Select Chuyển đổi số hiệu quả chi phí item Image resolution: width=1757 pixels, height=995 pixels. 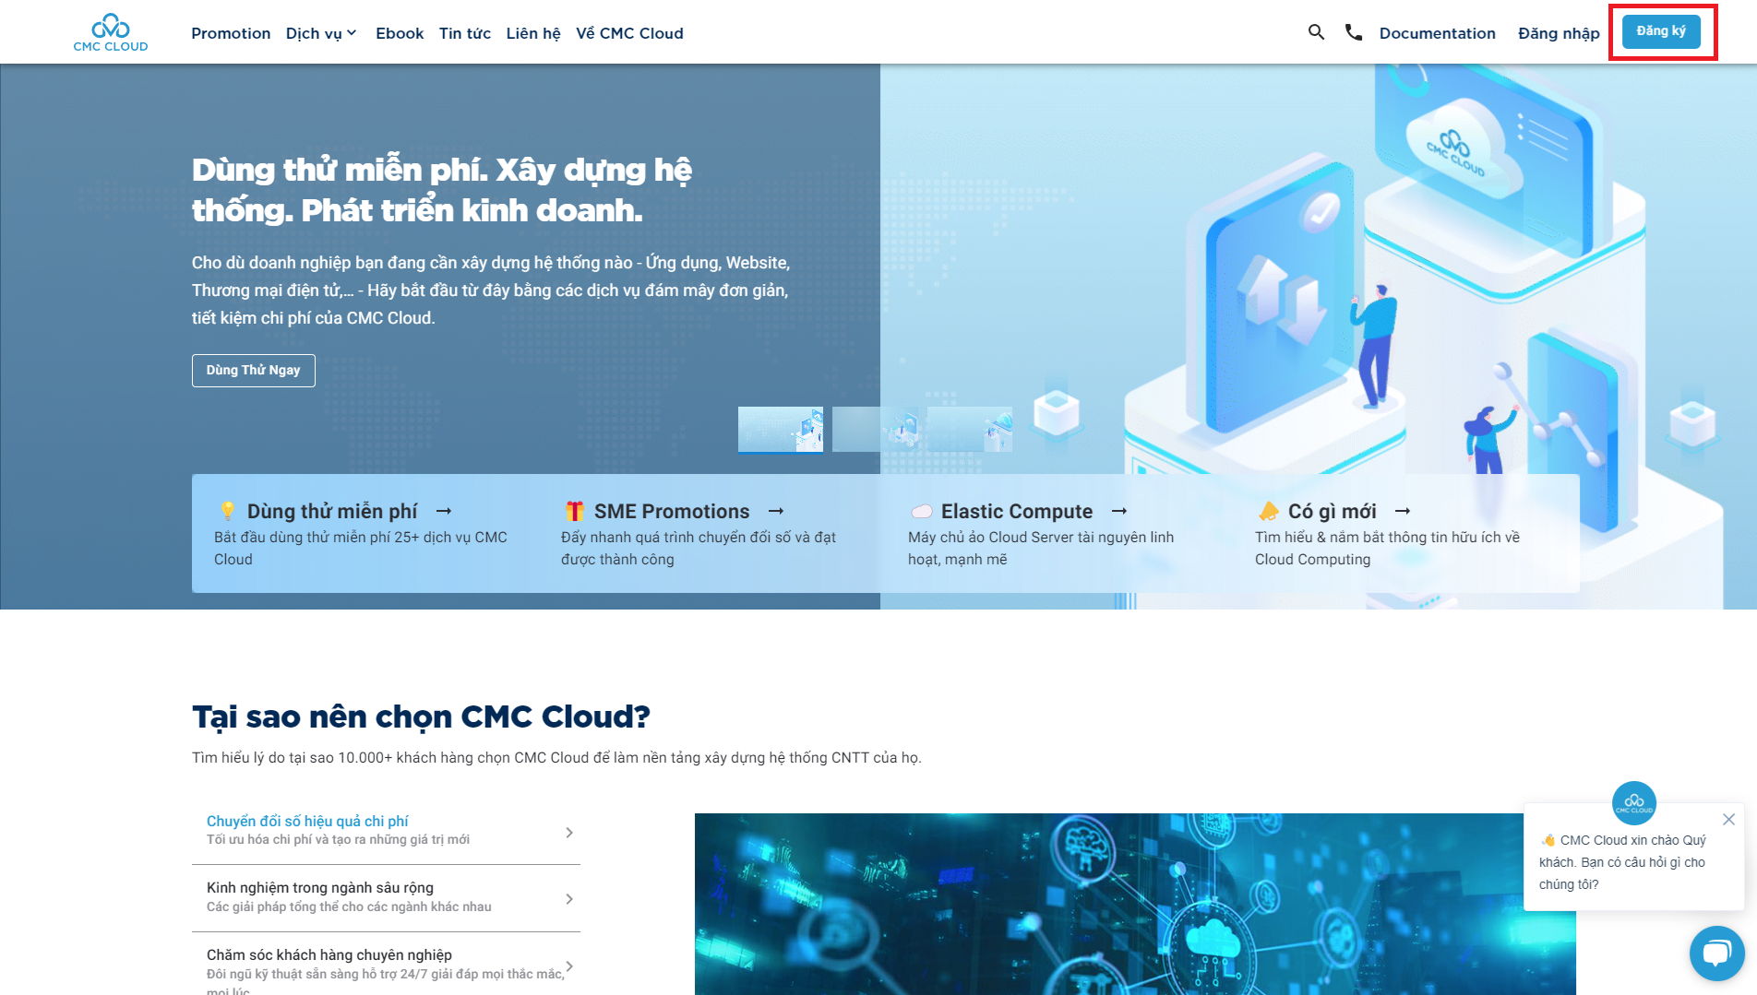[x=386, y=830]
